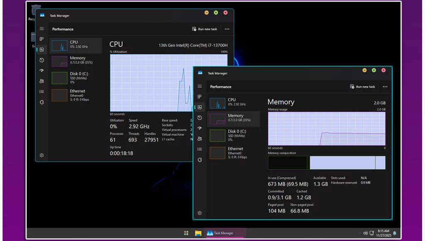The height and width of the screenshot is (241, 425).
Task: Click Run new task in the Memory window
Action: 362,87
